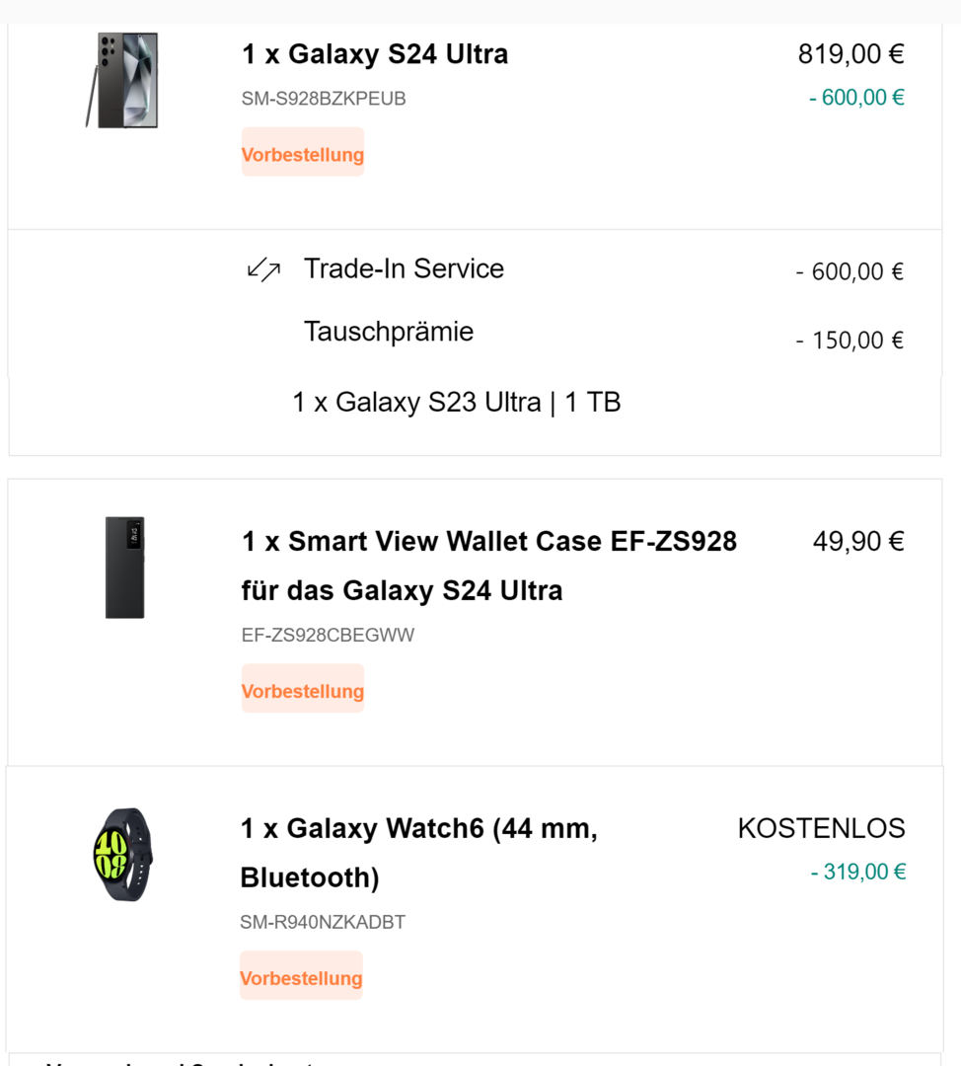
Task: Click the SM-S928BZKPEUB model number
Action: pos(324,99)
